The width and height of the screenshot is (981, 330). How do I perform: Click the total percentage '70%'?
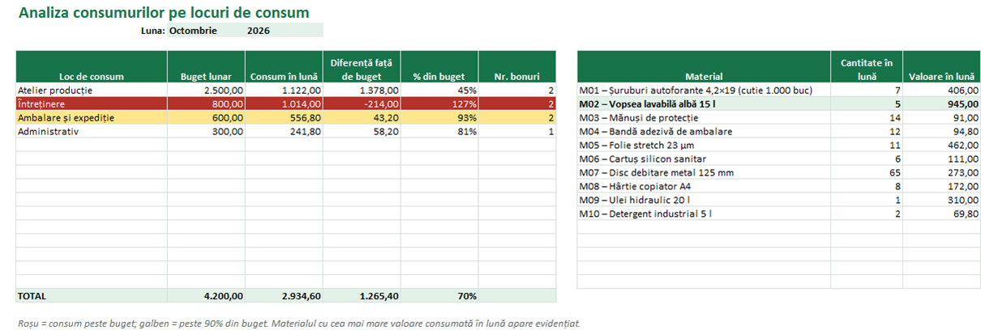pos(439,296)
